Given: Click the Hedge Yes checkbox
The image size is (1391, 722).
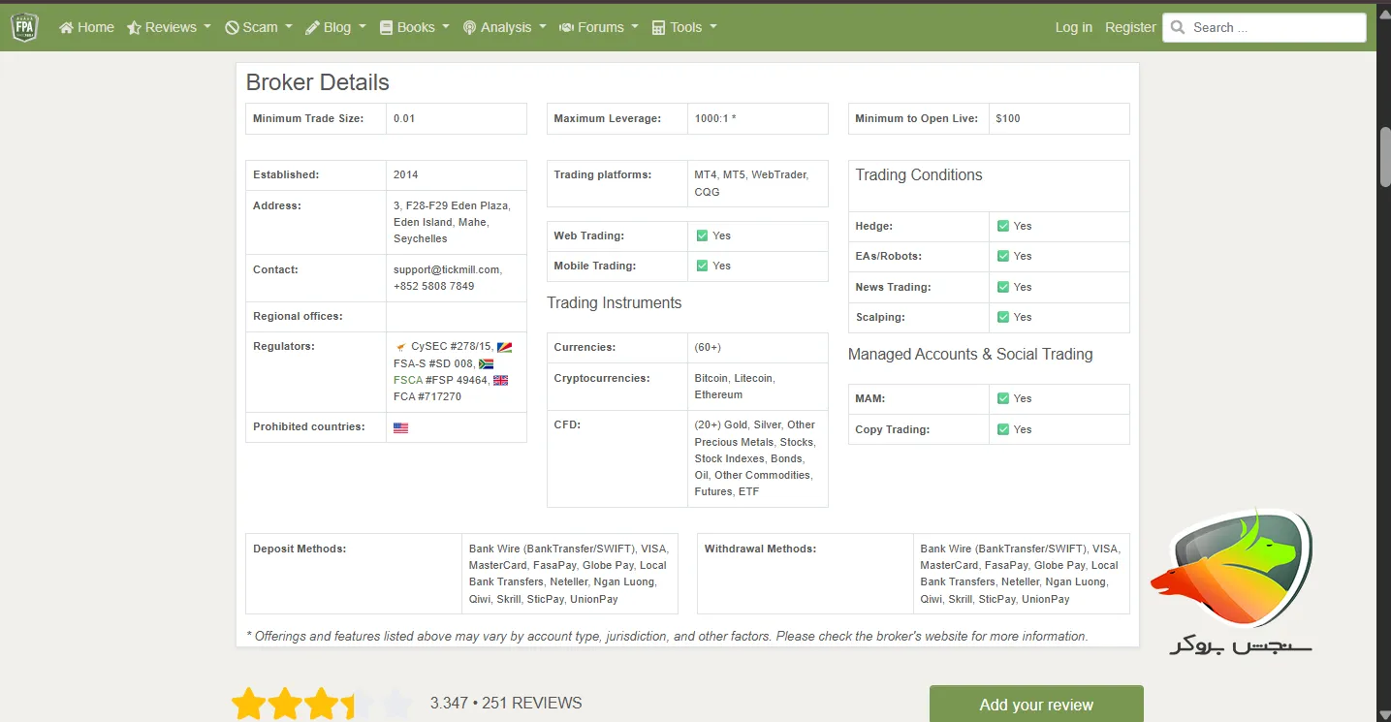Looking at the screenshot, I should [1003, 226].
